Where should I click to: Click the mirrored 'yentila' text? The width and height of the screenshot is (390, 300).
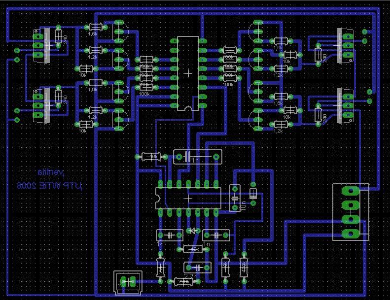click(x=51, y=172)
